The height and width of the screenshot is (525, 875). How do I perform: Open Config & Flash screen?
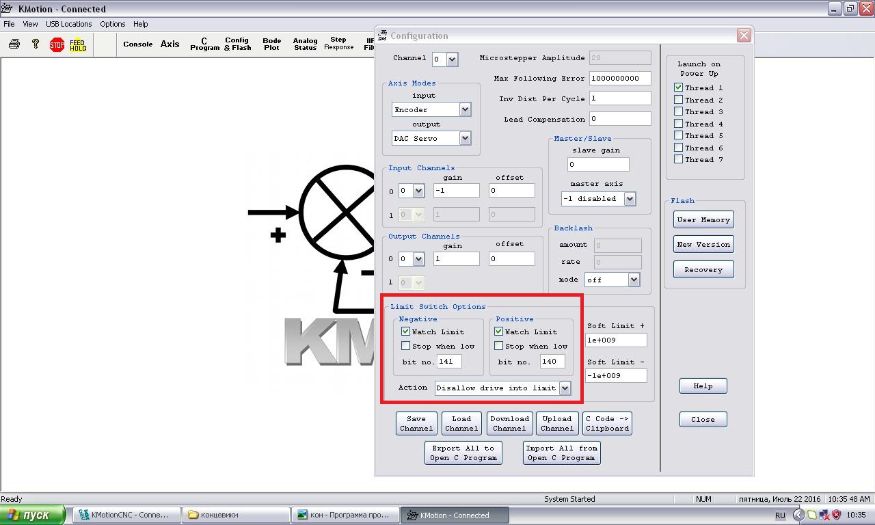237,44
